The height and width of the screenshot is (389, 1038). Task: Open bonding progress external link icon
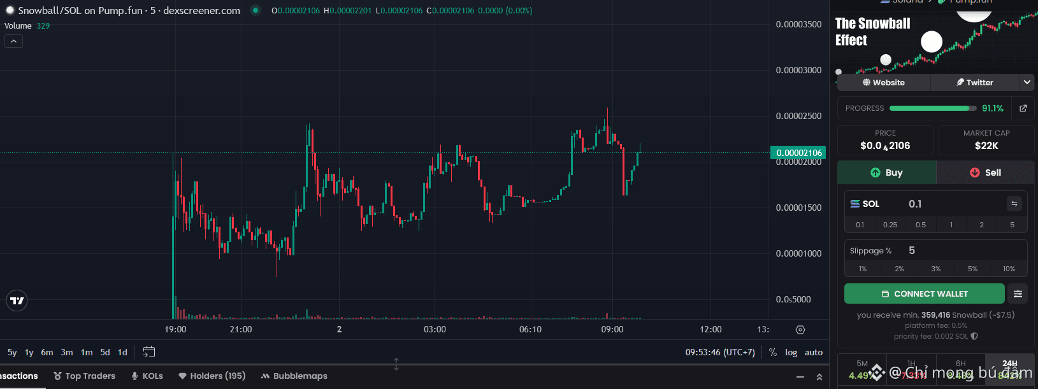[x=1023, y=108]
